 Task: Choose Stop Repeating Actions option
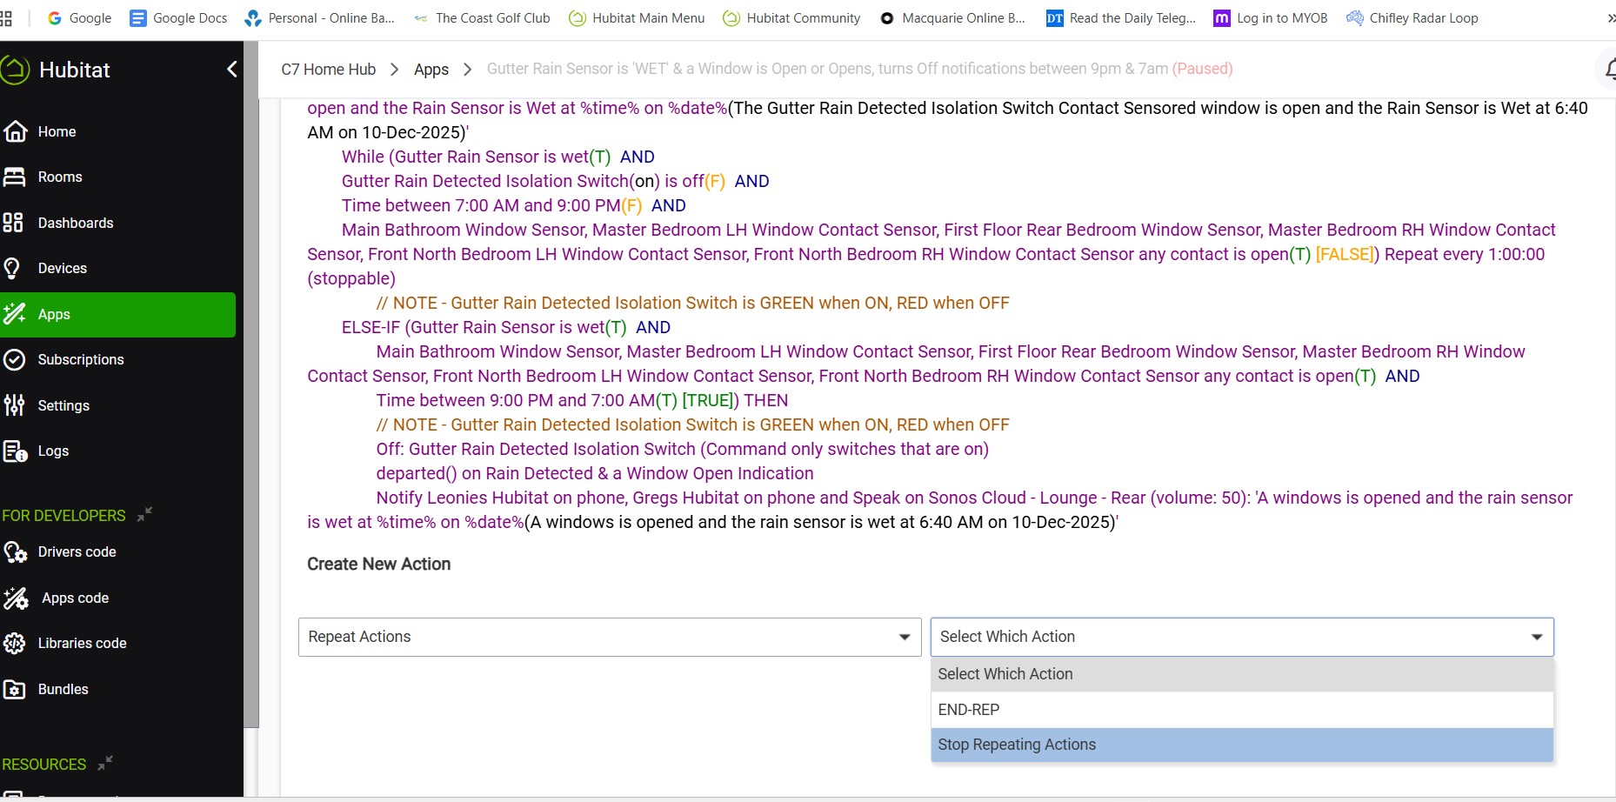pos(1017,745)
